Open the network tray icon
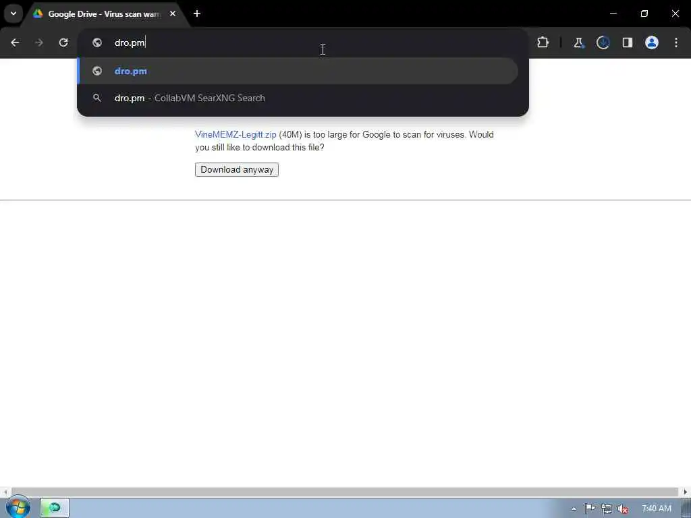The width and height of the screenshot is (691, 518). [607, 509]
